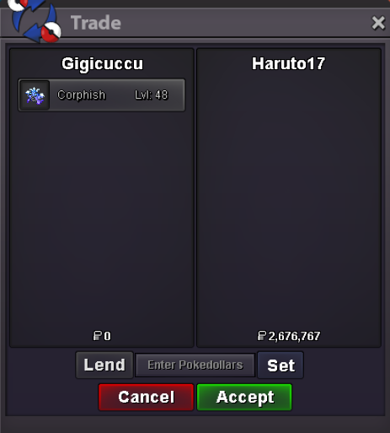Close the Trade window

point(378,23)
